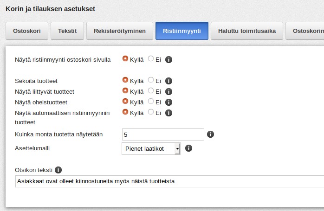
Task: Click the Kuinka monta tuotetta näytetään field
Action: 163,134
